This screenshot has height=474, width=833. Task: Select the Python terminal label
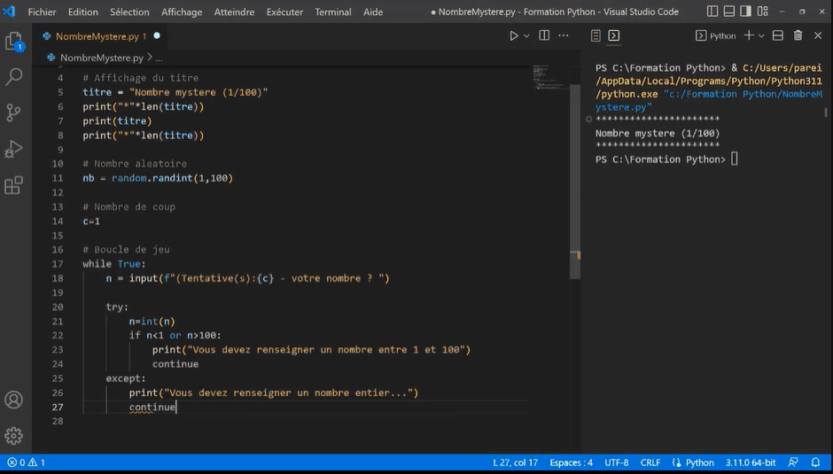(x=716, y=35)
